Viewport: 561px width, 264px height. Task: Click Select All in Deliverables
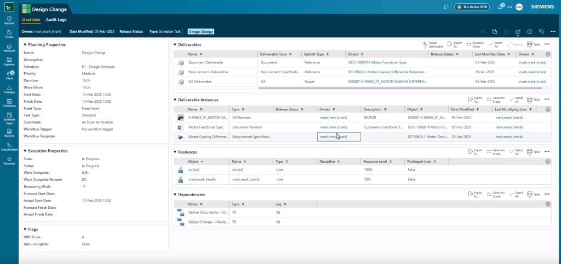pos(496,45)
